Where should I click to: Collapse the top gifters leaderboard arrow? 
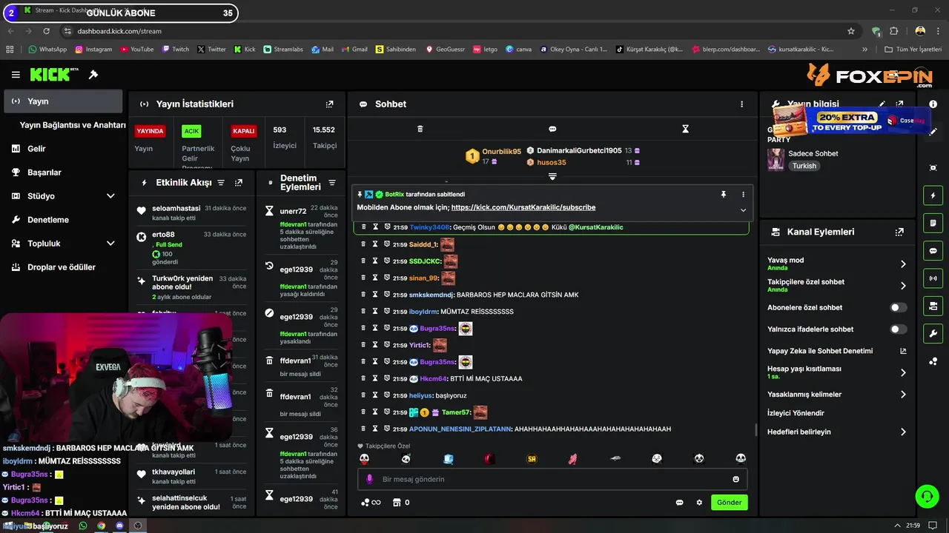pos(552,176)
